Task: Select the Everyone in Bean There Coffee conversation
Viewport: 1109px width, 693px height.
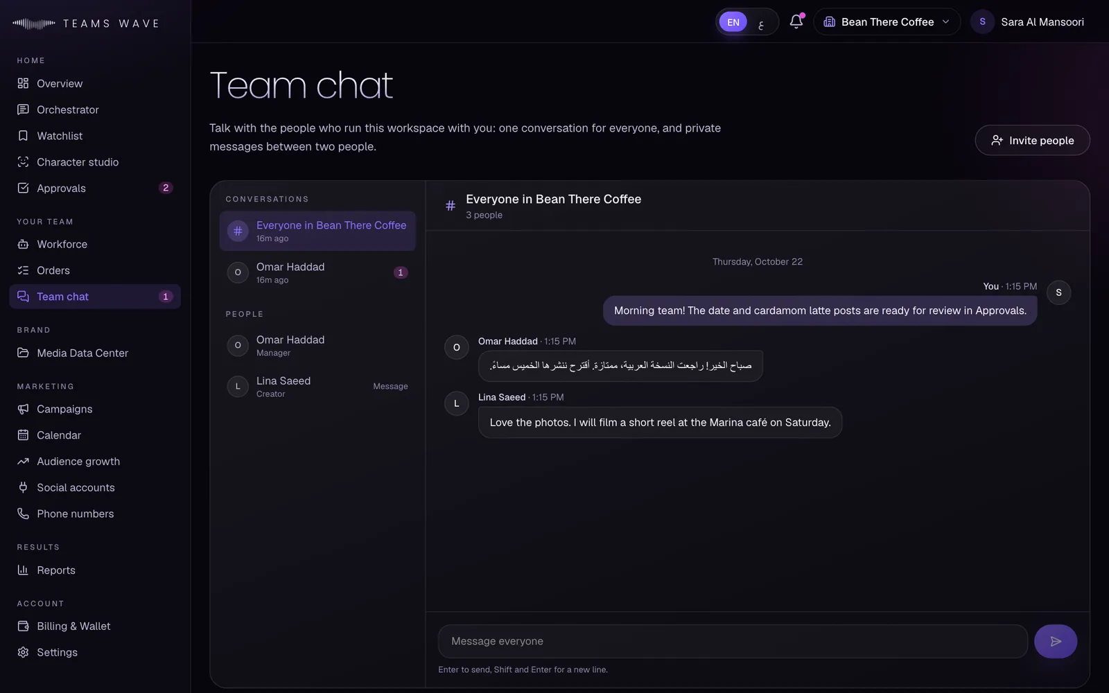Action: point(317,231)
